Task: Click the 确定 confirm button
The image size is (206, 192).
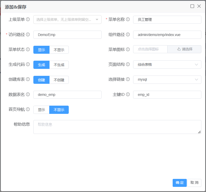Action: pyautogui.click(x=180, y=183)
